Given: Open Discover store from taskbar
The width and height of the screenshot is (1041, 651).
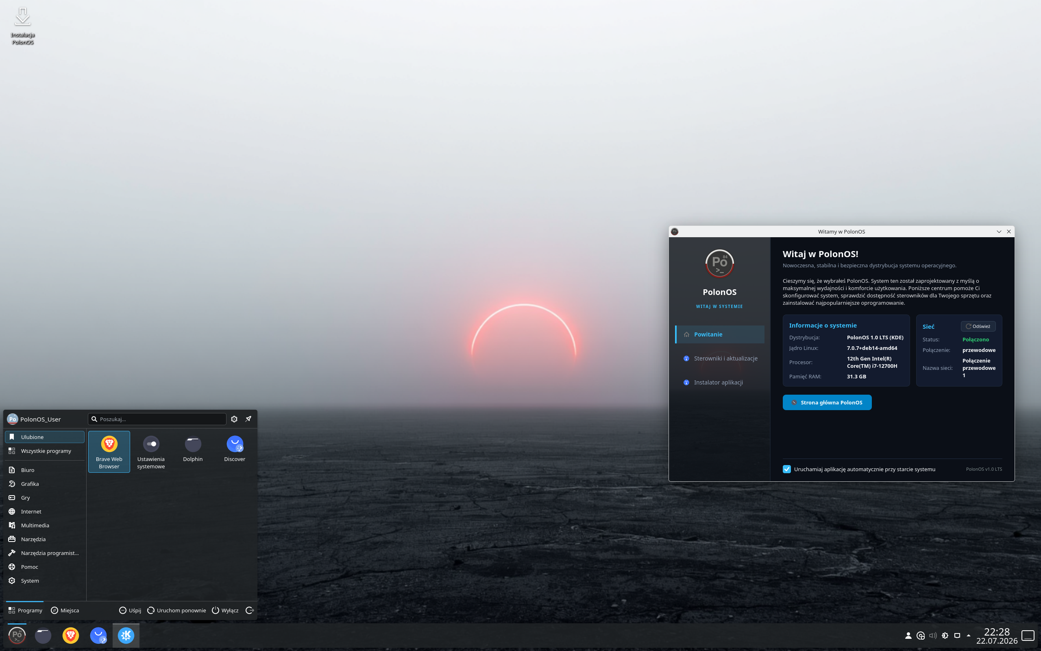Looking at the screenshot, I should [x=98, y=636].
